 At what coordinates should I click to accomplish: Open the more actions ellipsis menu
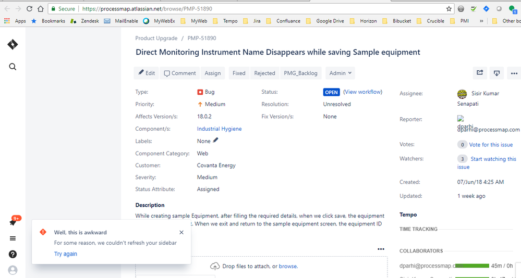[514, 73]
